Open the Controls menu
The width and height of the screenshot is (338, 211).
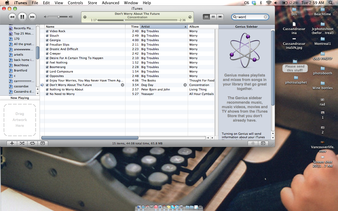(x=76, y=3)
